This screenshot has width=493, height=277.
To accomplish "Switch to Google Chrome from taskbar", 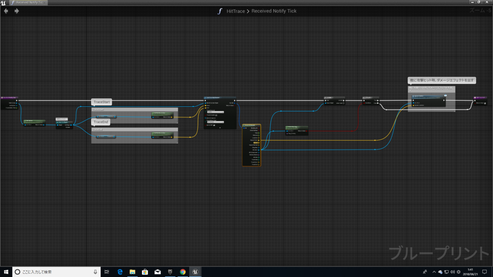I will 182,272.
